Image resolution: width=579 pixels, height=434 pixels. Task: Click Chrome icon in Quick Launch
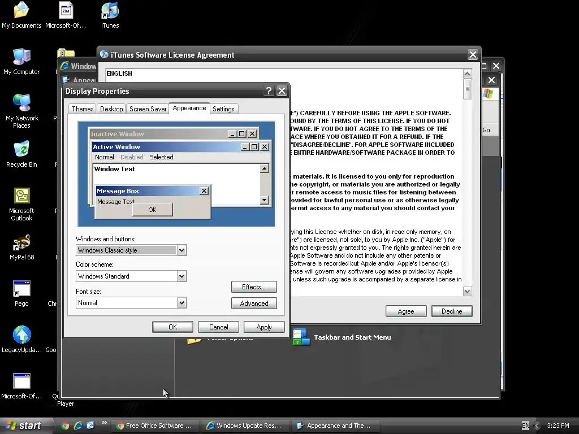pos(65,426)
